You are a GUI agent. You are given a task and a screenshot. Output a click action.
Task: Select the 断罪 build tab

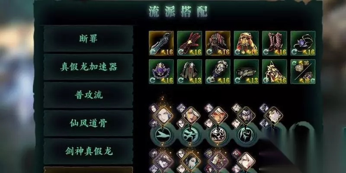pyautogui.click(x=88, y=38)
